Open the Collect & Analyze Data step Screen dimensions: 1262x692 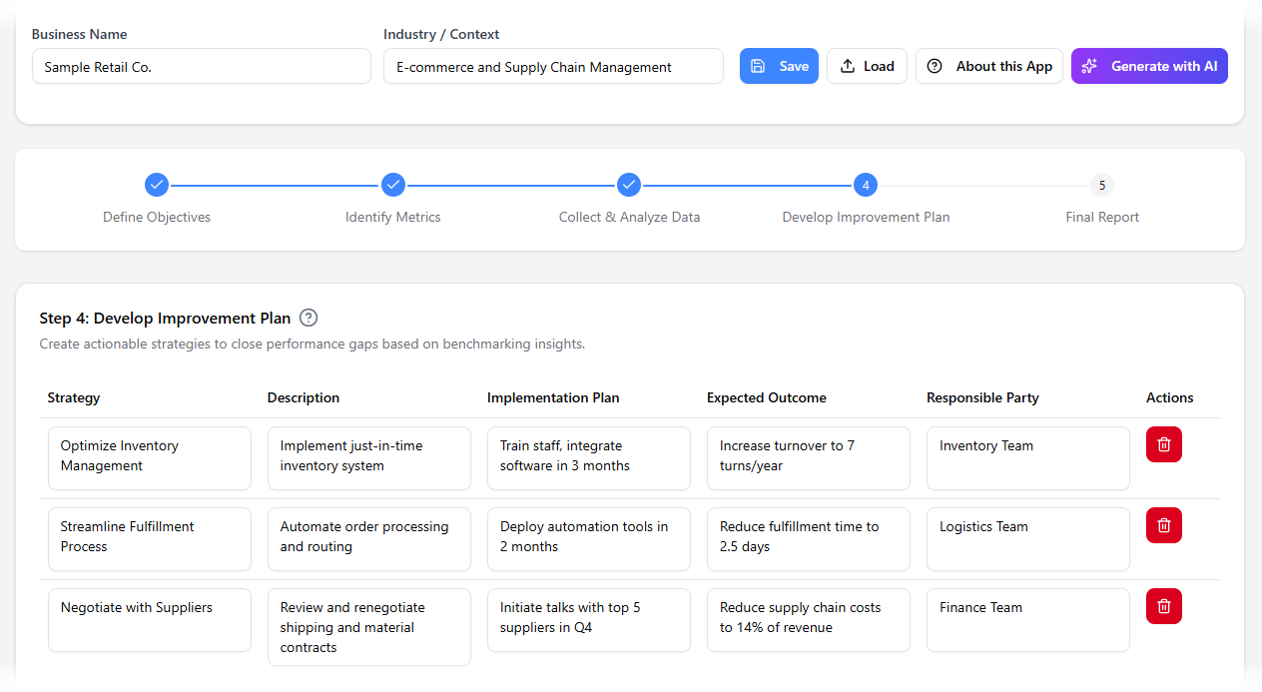pos(629,185)
